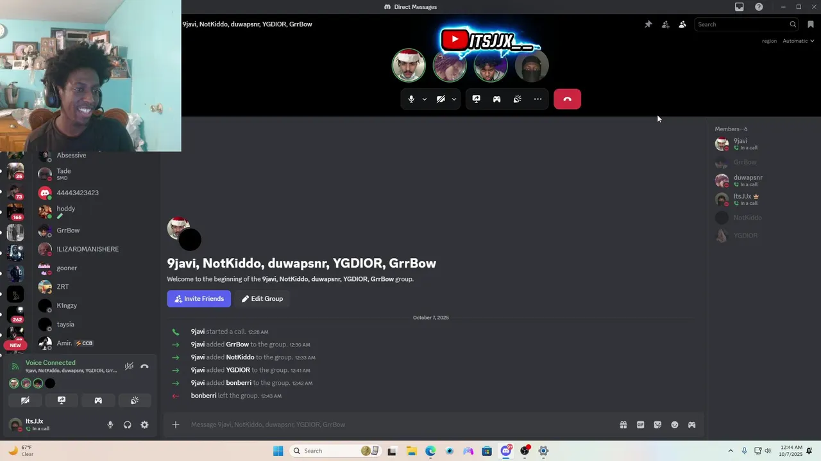Select NotKiddo in Members list
The image size is (821, 461).
(761, 218)
